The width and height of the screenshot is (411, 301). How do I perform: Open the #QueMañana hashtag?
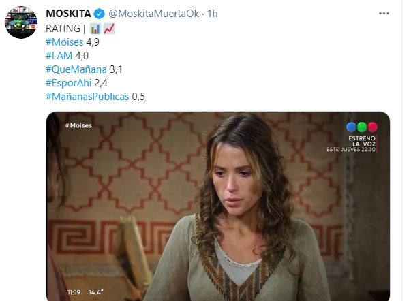coord(76,69)
